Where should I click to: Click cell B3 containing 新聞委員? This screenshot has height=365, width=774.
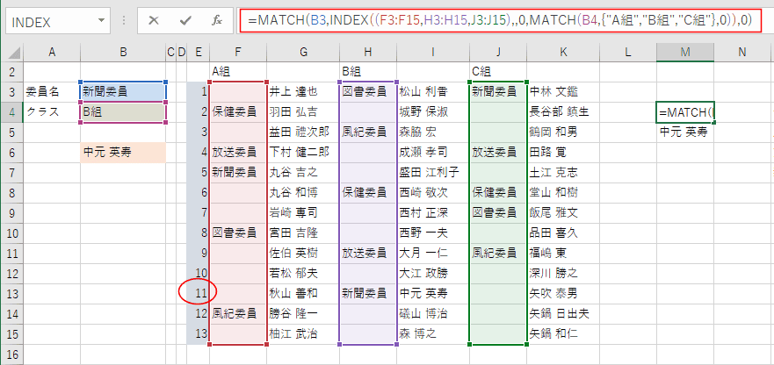point(122,91)
